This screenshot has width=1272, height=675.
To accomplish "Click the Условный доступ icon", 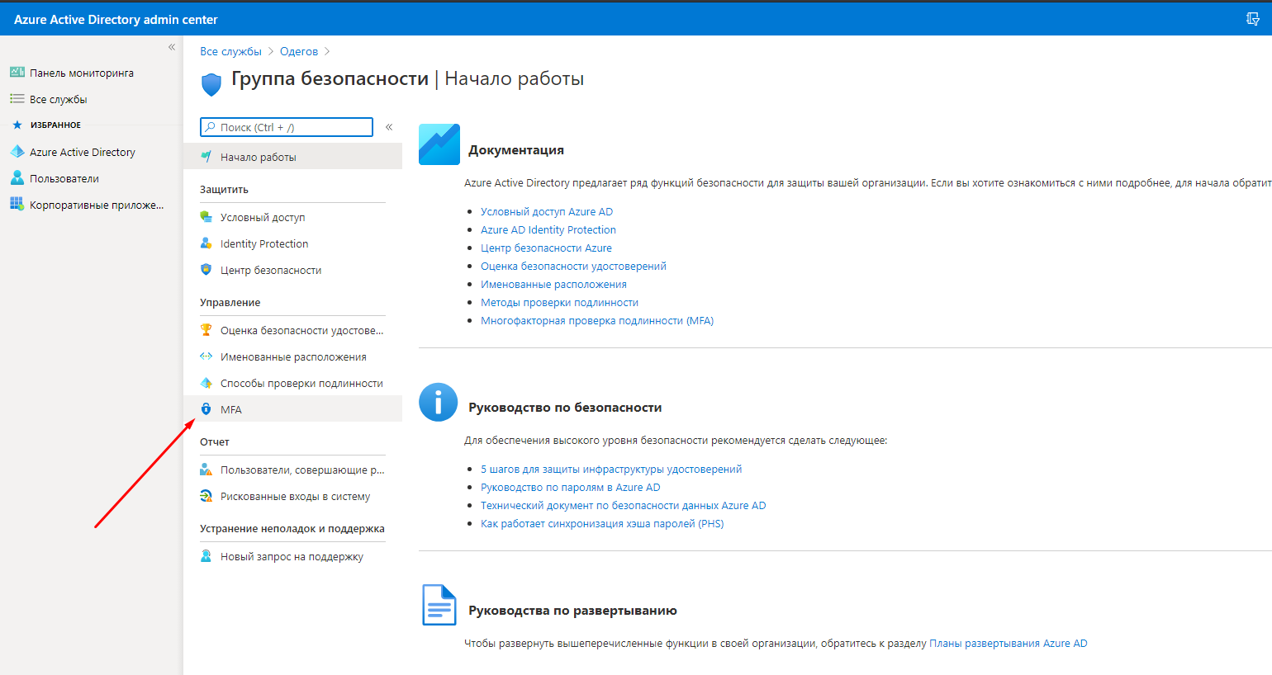I will tap(206, 217).
